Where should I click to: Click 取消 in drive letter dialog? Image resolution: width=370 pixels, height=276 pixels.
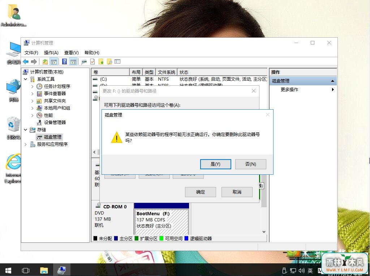tap(237, 192)
